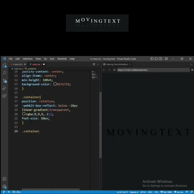Open color picker for #151719 swatch
Screen dimensions: 194x194
tap(55, 84)
